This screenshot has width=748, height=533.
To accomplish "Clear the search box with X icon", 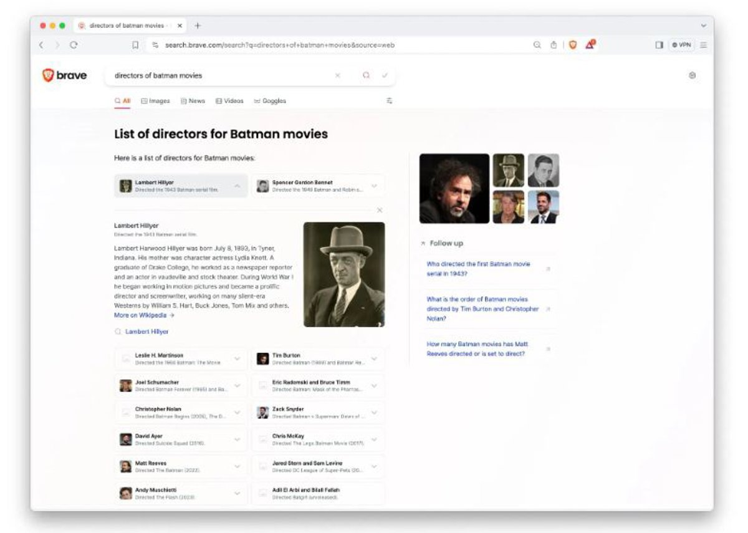I will pyautogui.click(x=338, y=75).
